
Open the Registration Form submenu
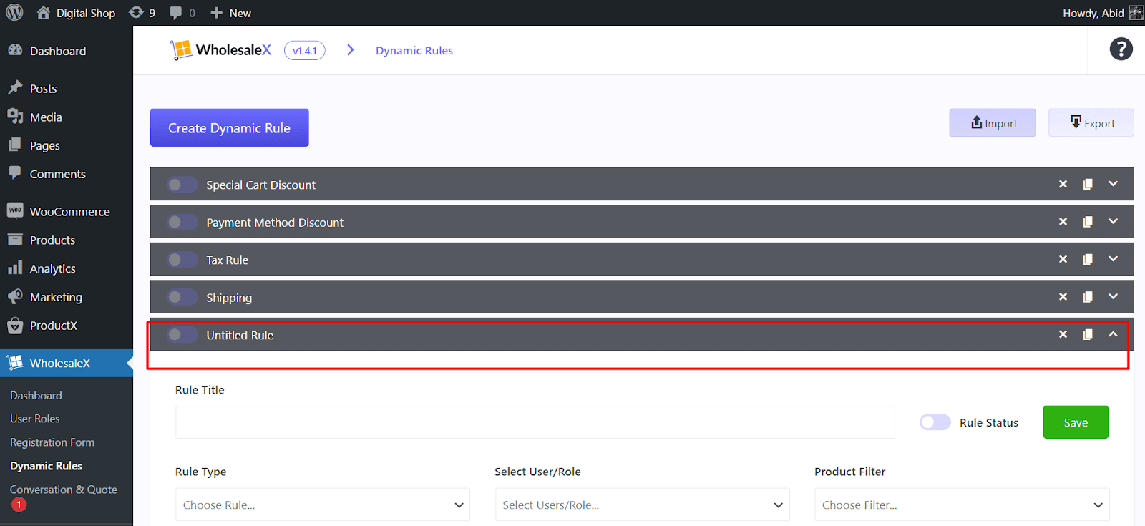[52, 442]
